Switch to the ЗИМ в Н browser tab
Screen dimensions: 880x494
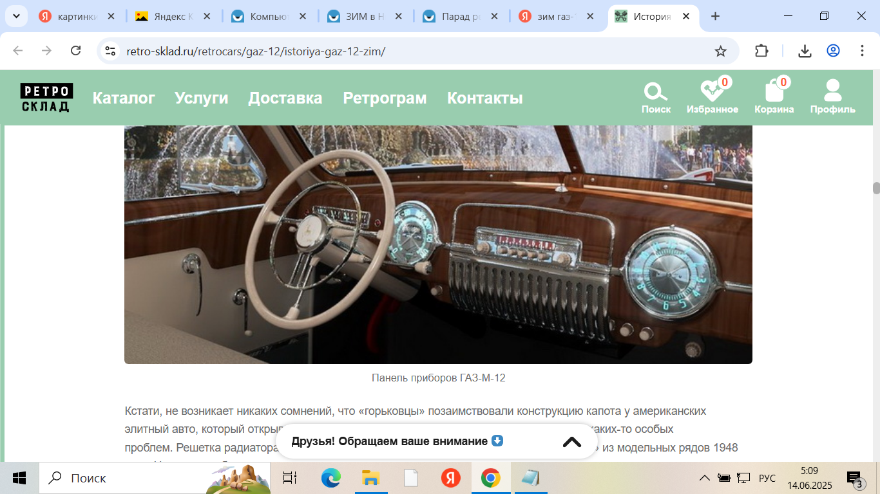(x=365, y=17)
